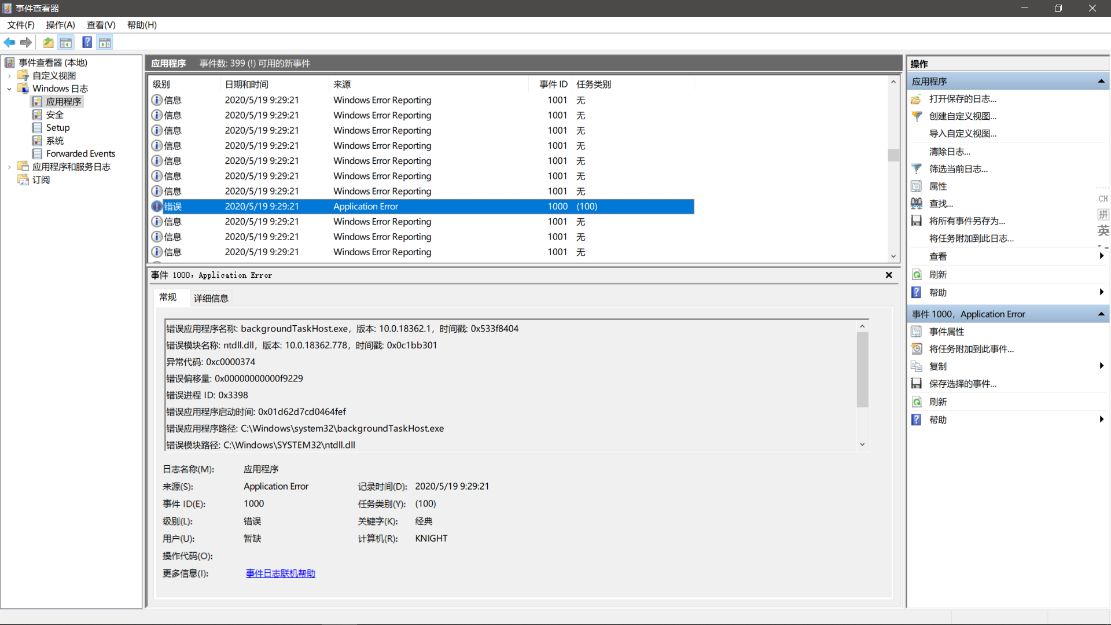This screenshot has height=625, width=1111.
Task: Collapse the Windows 日志 tree node
Action: [x=9, y=89]
